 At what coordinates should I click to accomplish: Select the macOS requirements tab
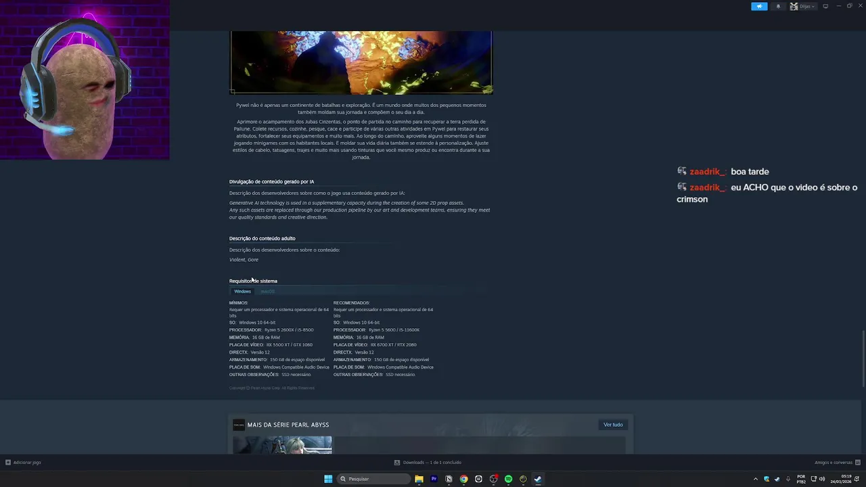(x=267, y=292)
